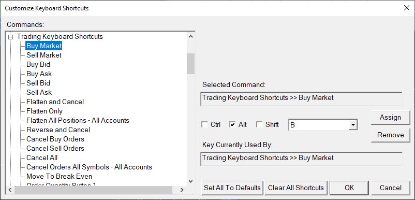Open the key selection dropdown showing B

352,125
